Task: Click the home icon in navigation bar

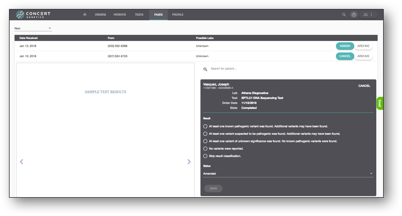Action: [x=85, y=15]
